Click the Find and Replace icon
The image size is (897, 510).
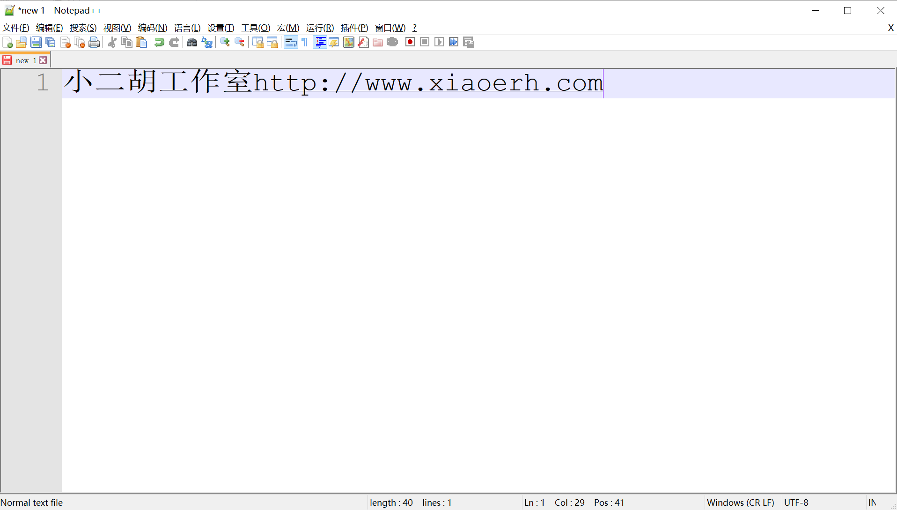(x=206, y=42)
